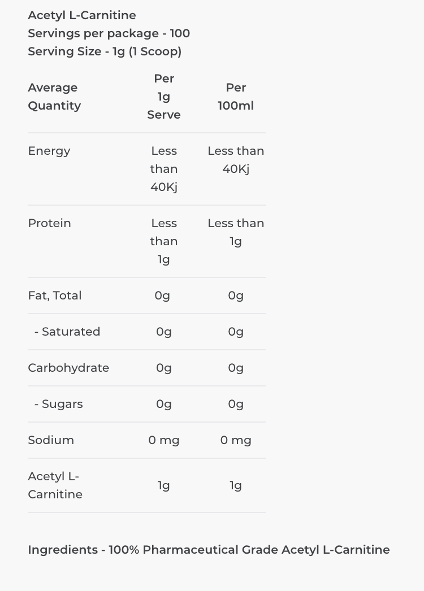Viewport: 424px width, 591px height.
Task: Click the Sugars row label
Action: pos(58,404)
